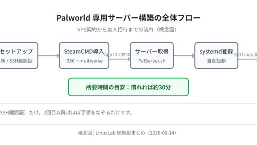Click the systemd登録 step box
257x145 pixels.
[216, 56]
